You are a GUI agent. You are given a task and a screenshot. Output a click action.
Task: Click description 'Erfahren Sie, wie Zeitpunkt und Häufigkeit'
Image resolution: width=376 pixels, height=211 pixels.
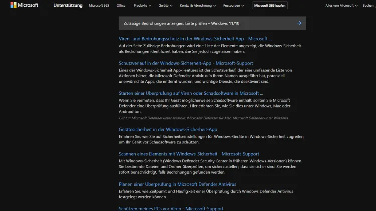[206, 194]
